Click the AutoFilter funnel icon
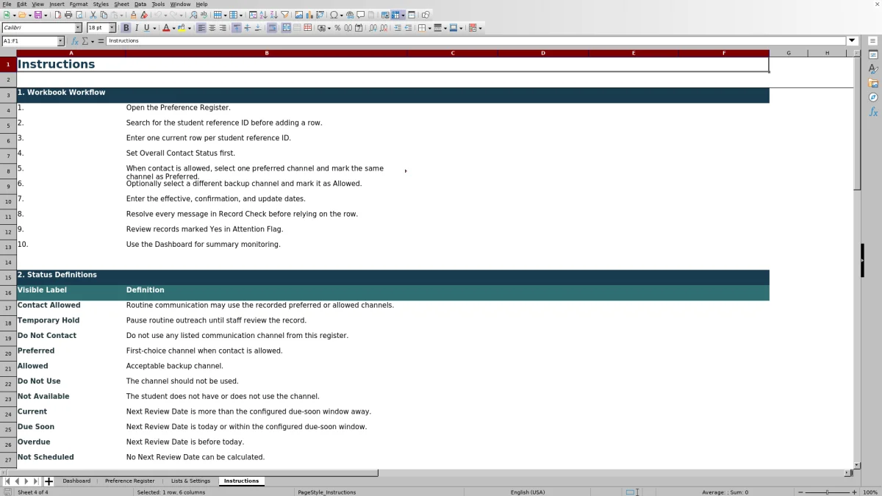This screenshot has height=496, width=882. (284, 15)
